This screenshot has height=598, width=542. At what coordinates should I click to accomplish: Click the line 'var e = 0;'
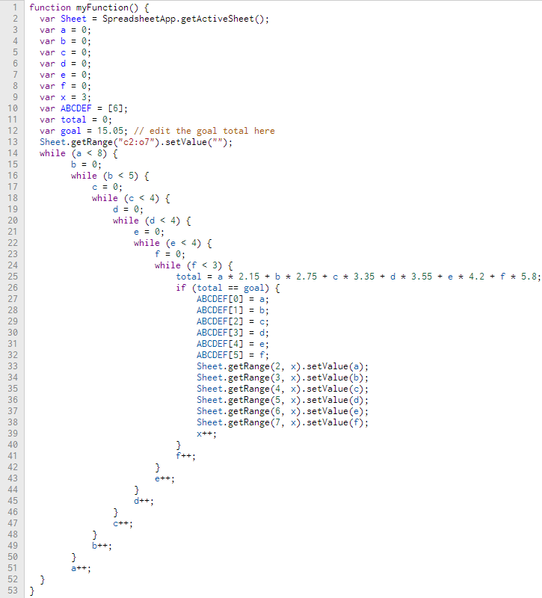pos(65,75)
